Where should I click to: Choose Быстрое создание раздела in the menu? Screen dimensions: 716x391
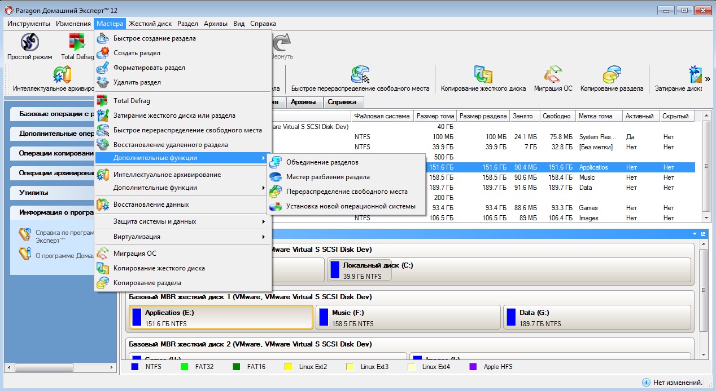[183, 38]
